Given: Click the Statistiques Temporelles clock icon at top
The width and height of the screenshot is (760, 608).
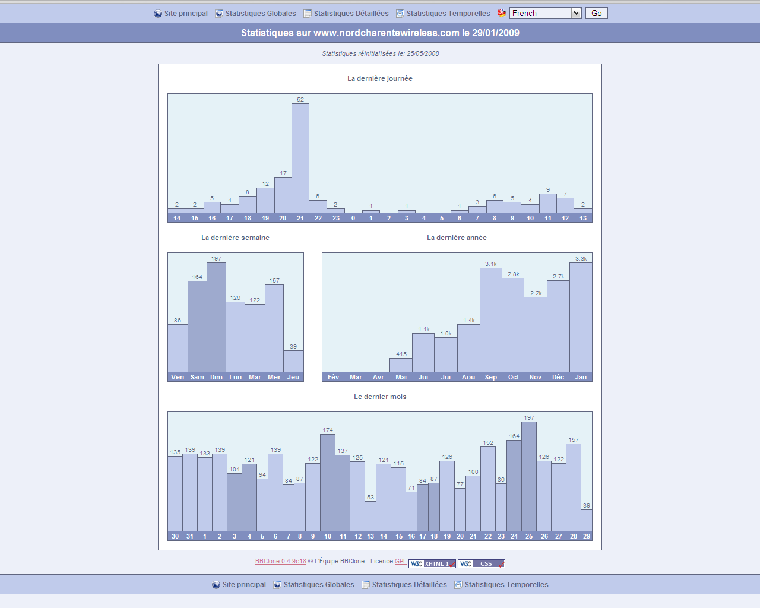Looking at the screenshot, I should pos(400,14).
